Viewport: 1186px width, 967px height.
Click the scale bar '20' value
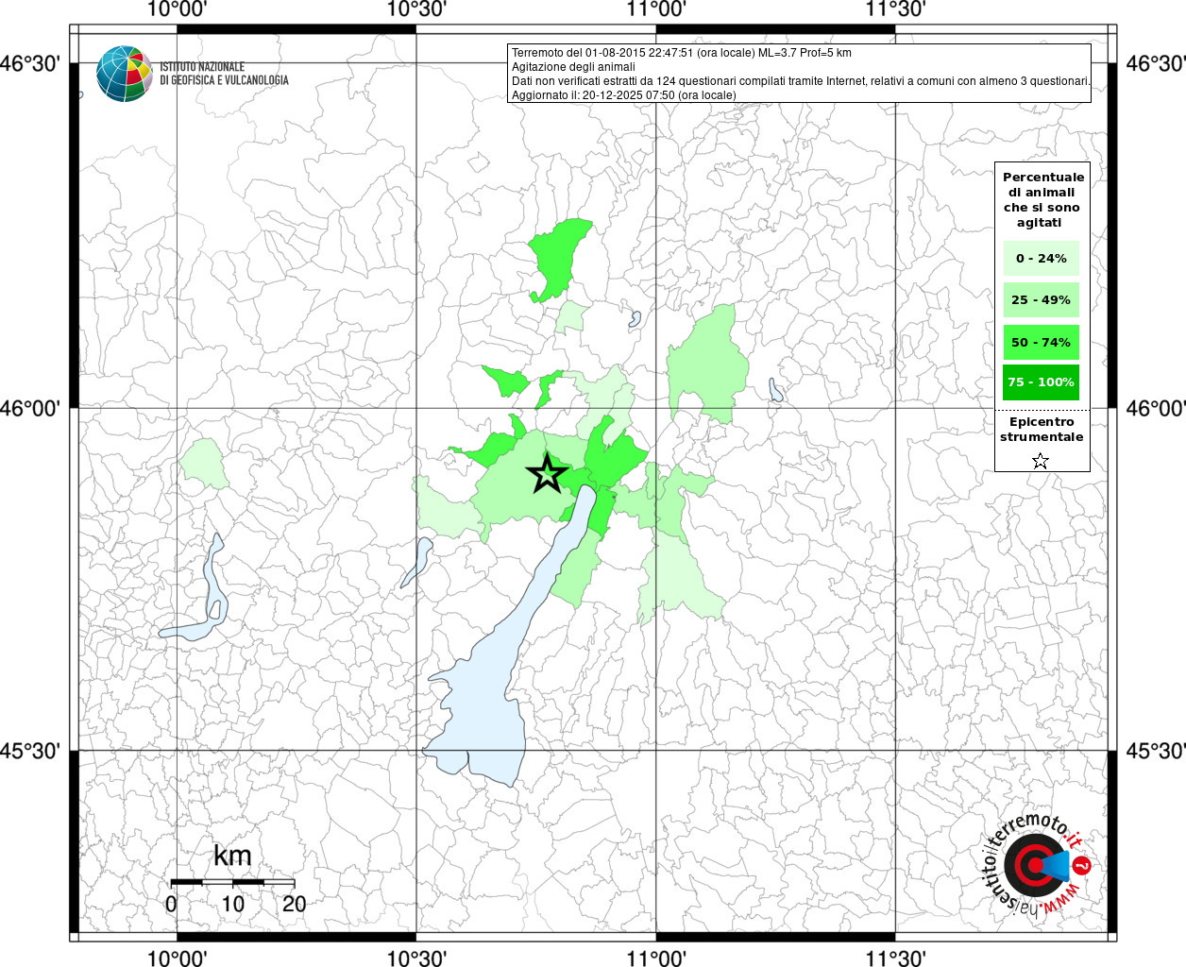pyautogui.click(x=295, y=904)
